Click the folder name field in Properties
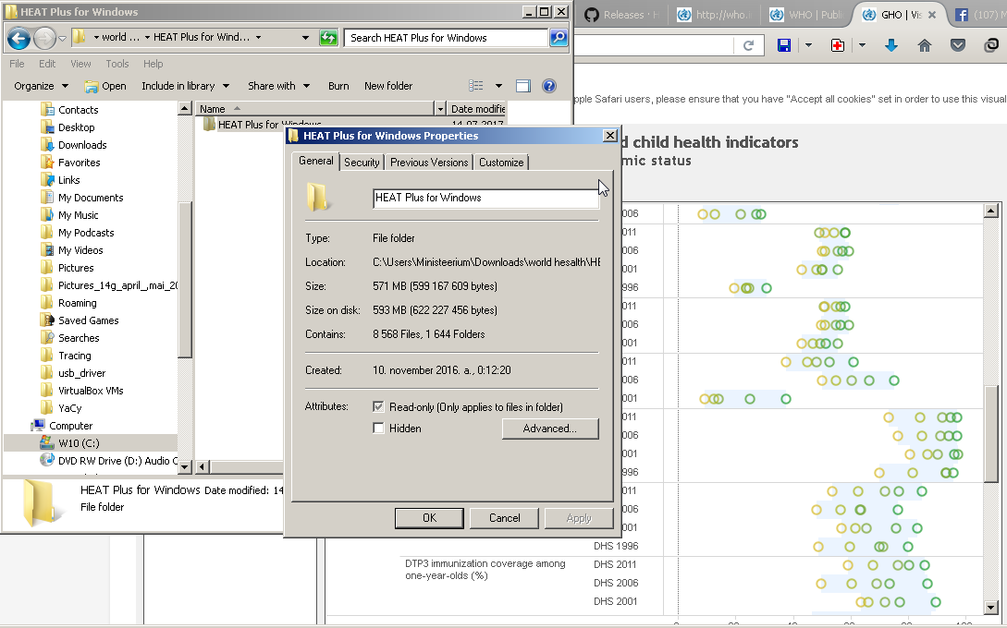 coord(485,199)
